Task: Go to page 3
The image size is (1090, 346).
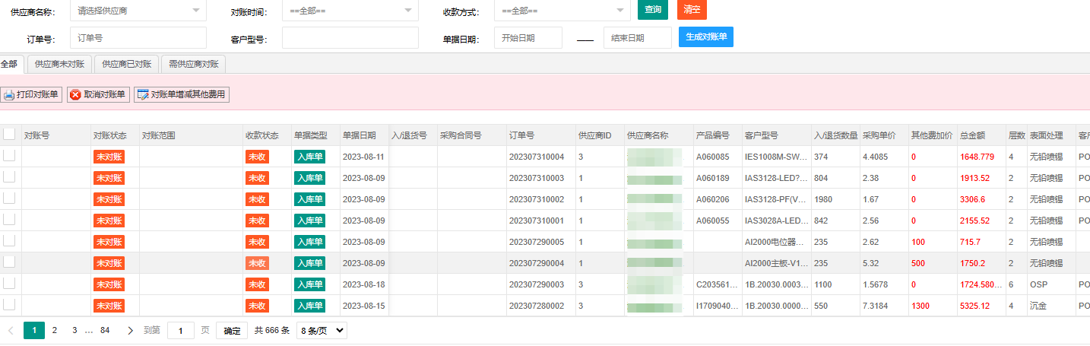Action: (x=74, y=331)
